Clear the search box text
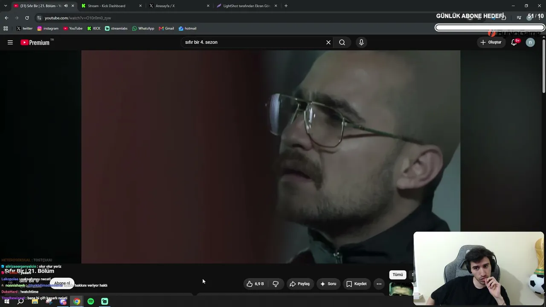The height and width of the screenshot is (307, 546). [328, 42]
